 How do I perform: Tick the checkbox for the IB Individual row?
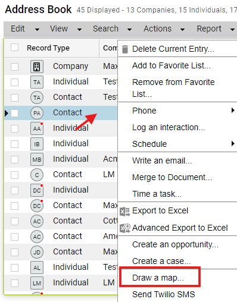[15, 144]
